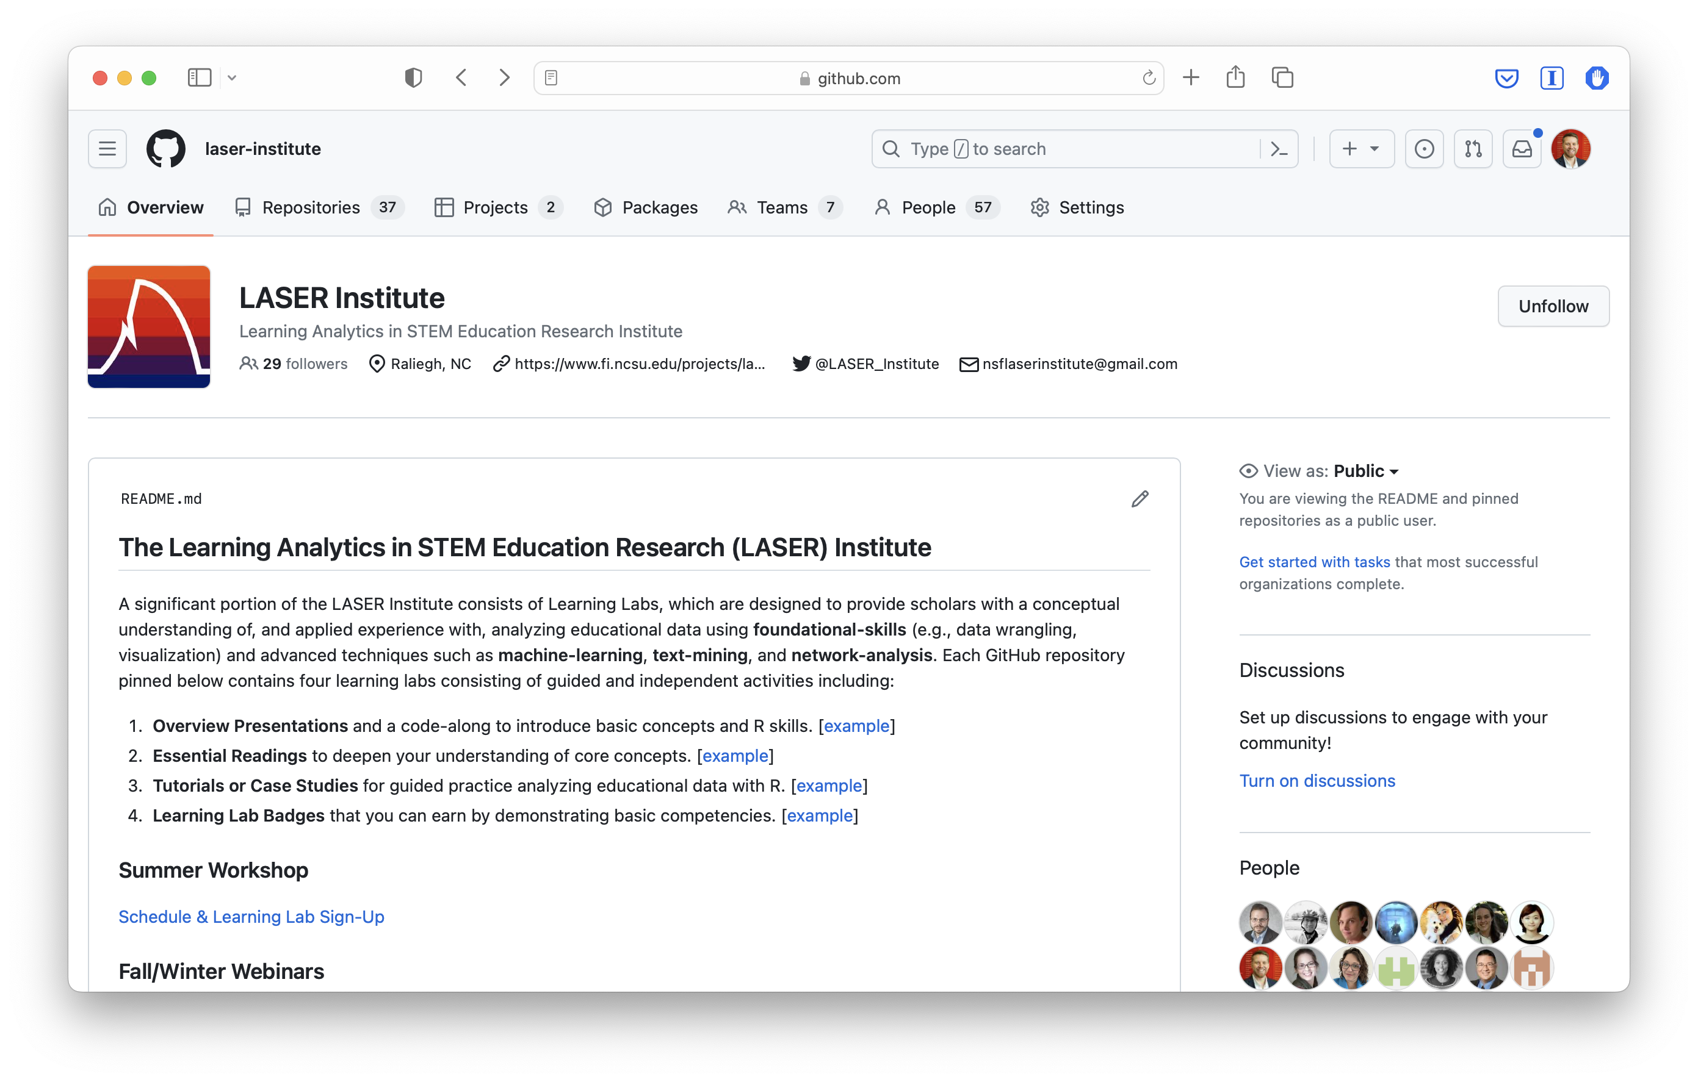Open the command palette icon in search
Viewport: 1698px width, 1082px height.
[1279, 149]
